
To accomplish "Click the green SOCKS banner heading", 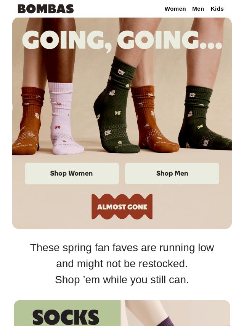I will click(x=66, y=317).
